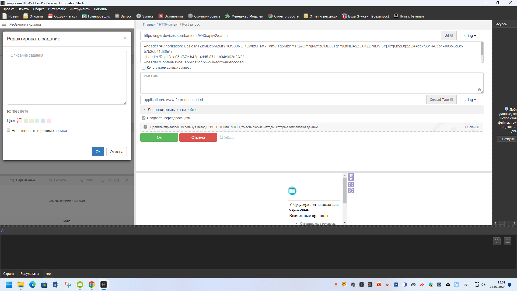
Task: Open the Url string type dropdown
Action: click(x=470, y=36)
